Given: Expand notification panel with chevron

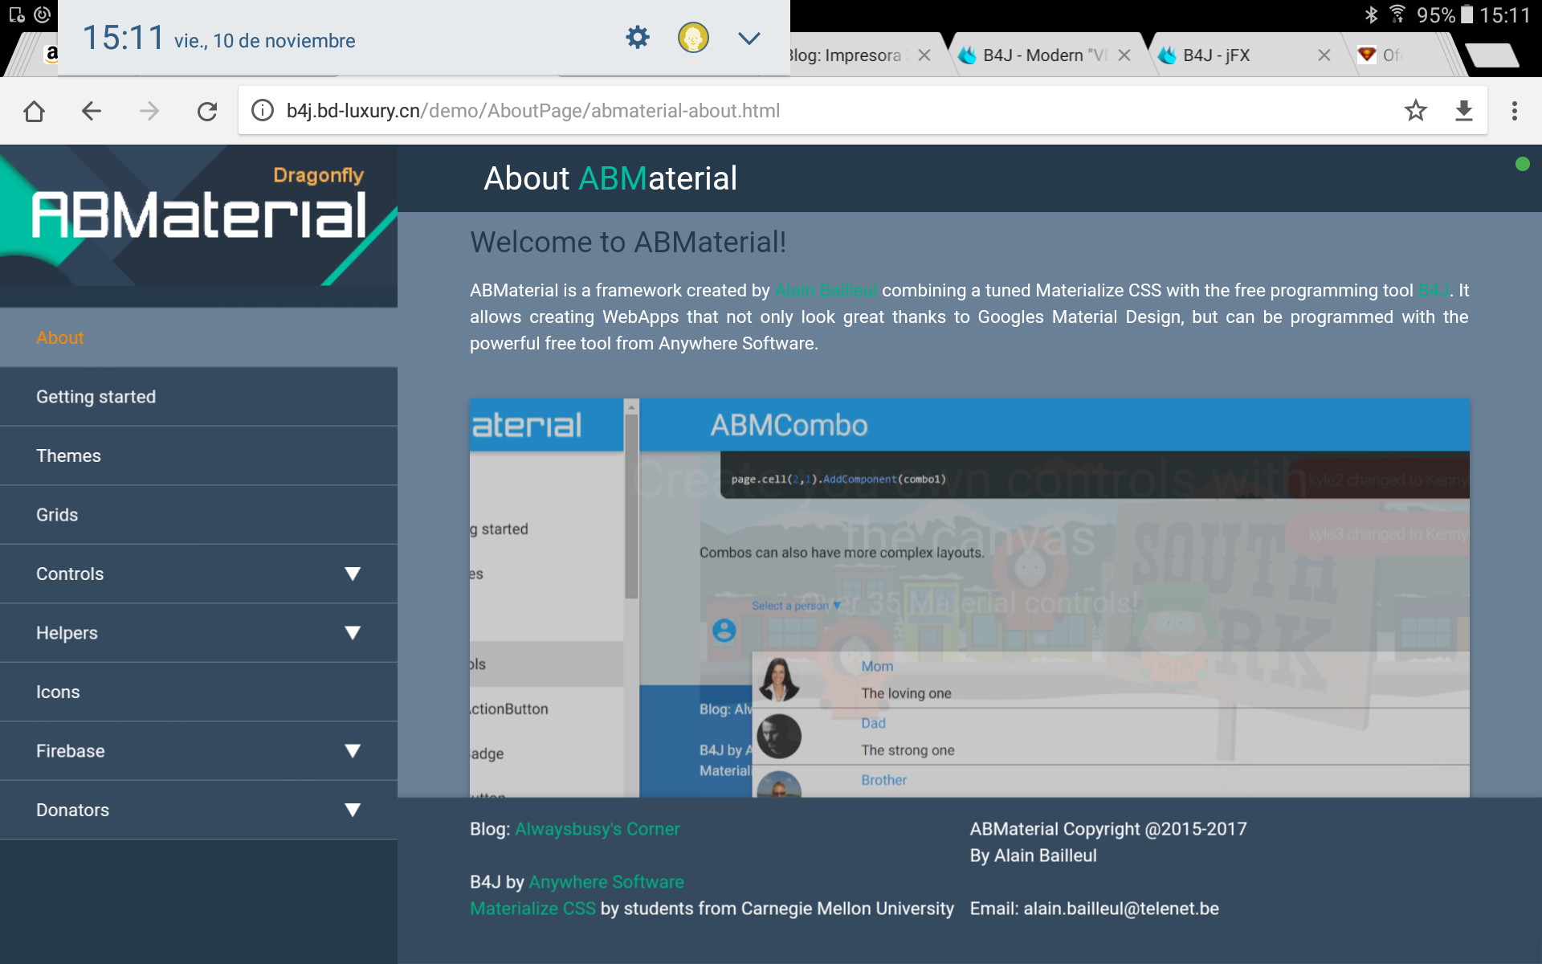Looking at the screenshot, I should (749, 38).
